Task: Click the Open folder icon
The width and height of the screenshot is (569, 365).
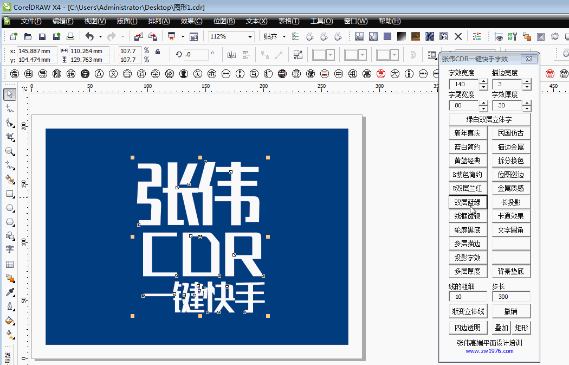Action: [28, 36]
